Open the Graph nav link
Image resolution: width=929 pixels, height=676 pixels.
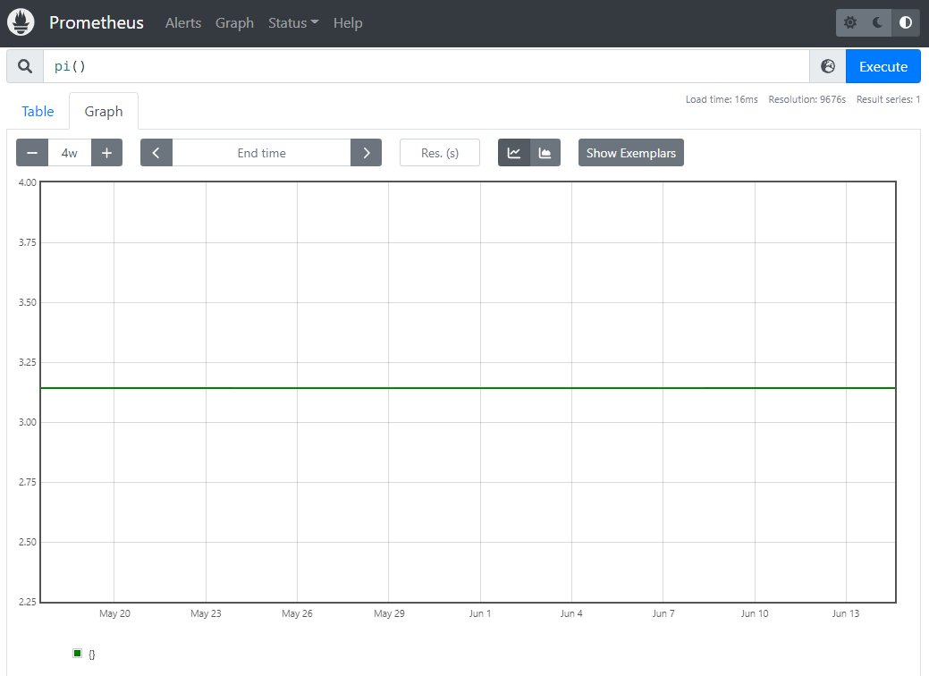[234, 23]
